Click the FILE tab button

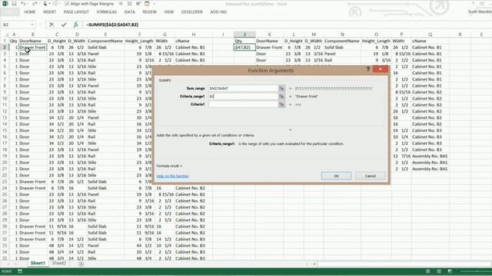tap(10, 12)
